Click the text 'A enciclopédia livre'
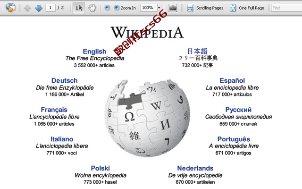 (234, 146)
